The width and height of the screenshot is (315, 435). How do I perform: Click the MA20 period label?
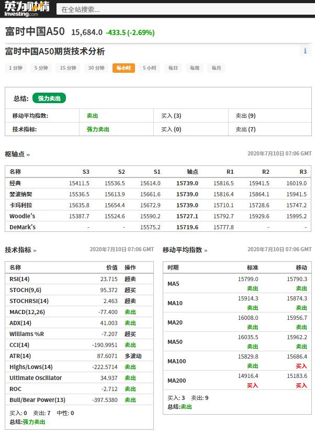[x=175, y=322]
